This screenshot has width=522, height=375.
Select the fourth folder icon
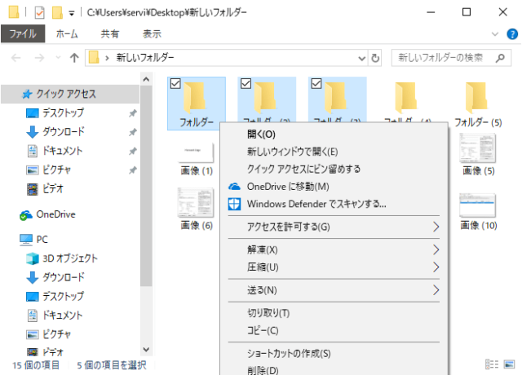[x=406, y=98]
